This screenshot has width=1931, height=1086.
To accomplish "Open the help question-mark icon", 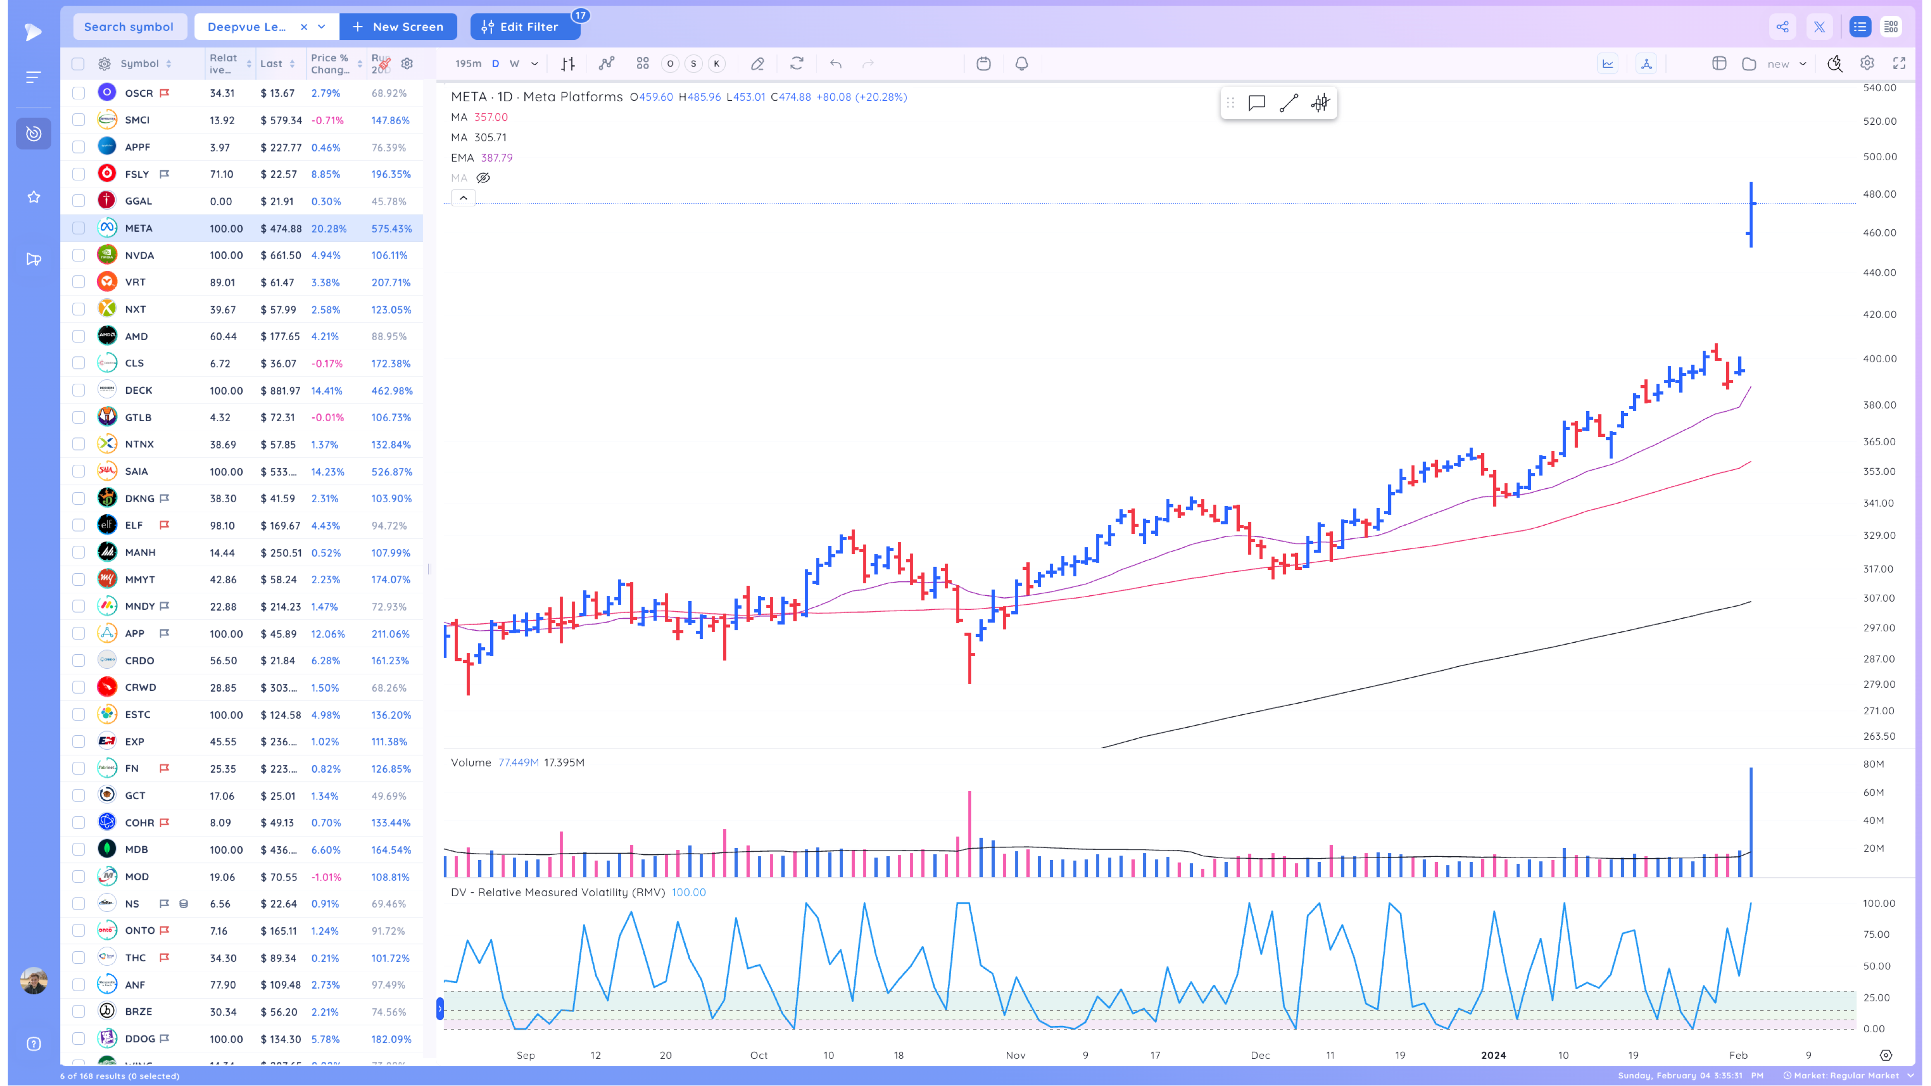I will pyautogui.click(x=34, y=1044).
